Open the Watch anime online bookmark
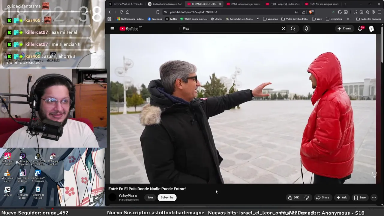Viewport: 384px width, 216px height. pyautogui.click(x=194, y=19)
